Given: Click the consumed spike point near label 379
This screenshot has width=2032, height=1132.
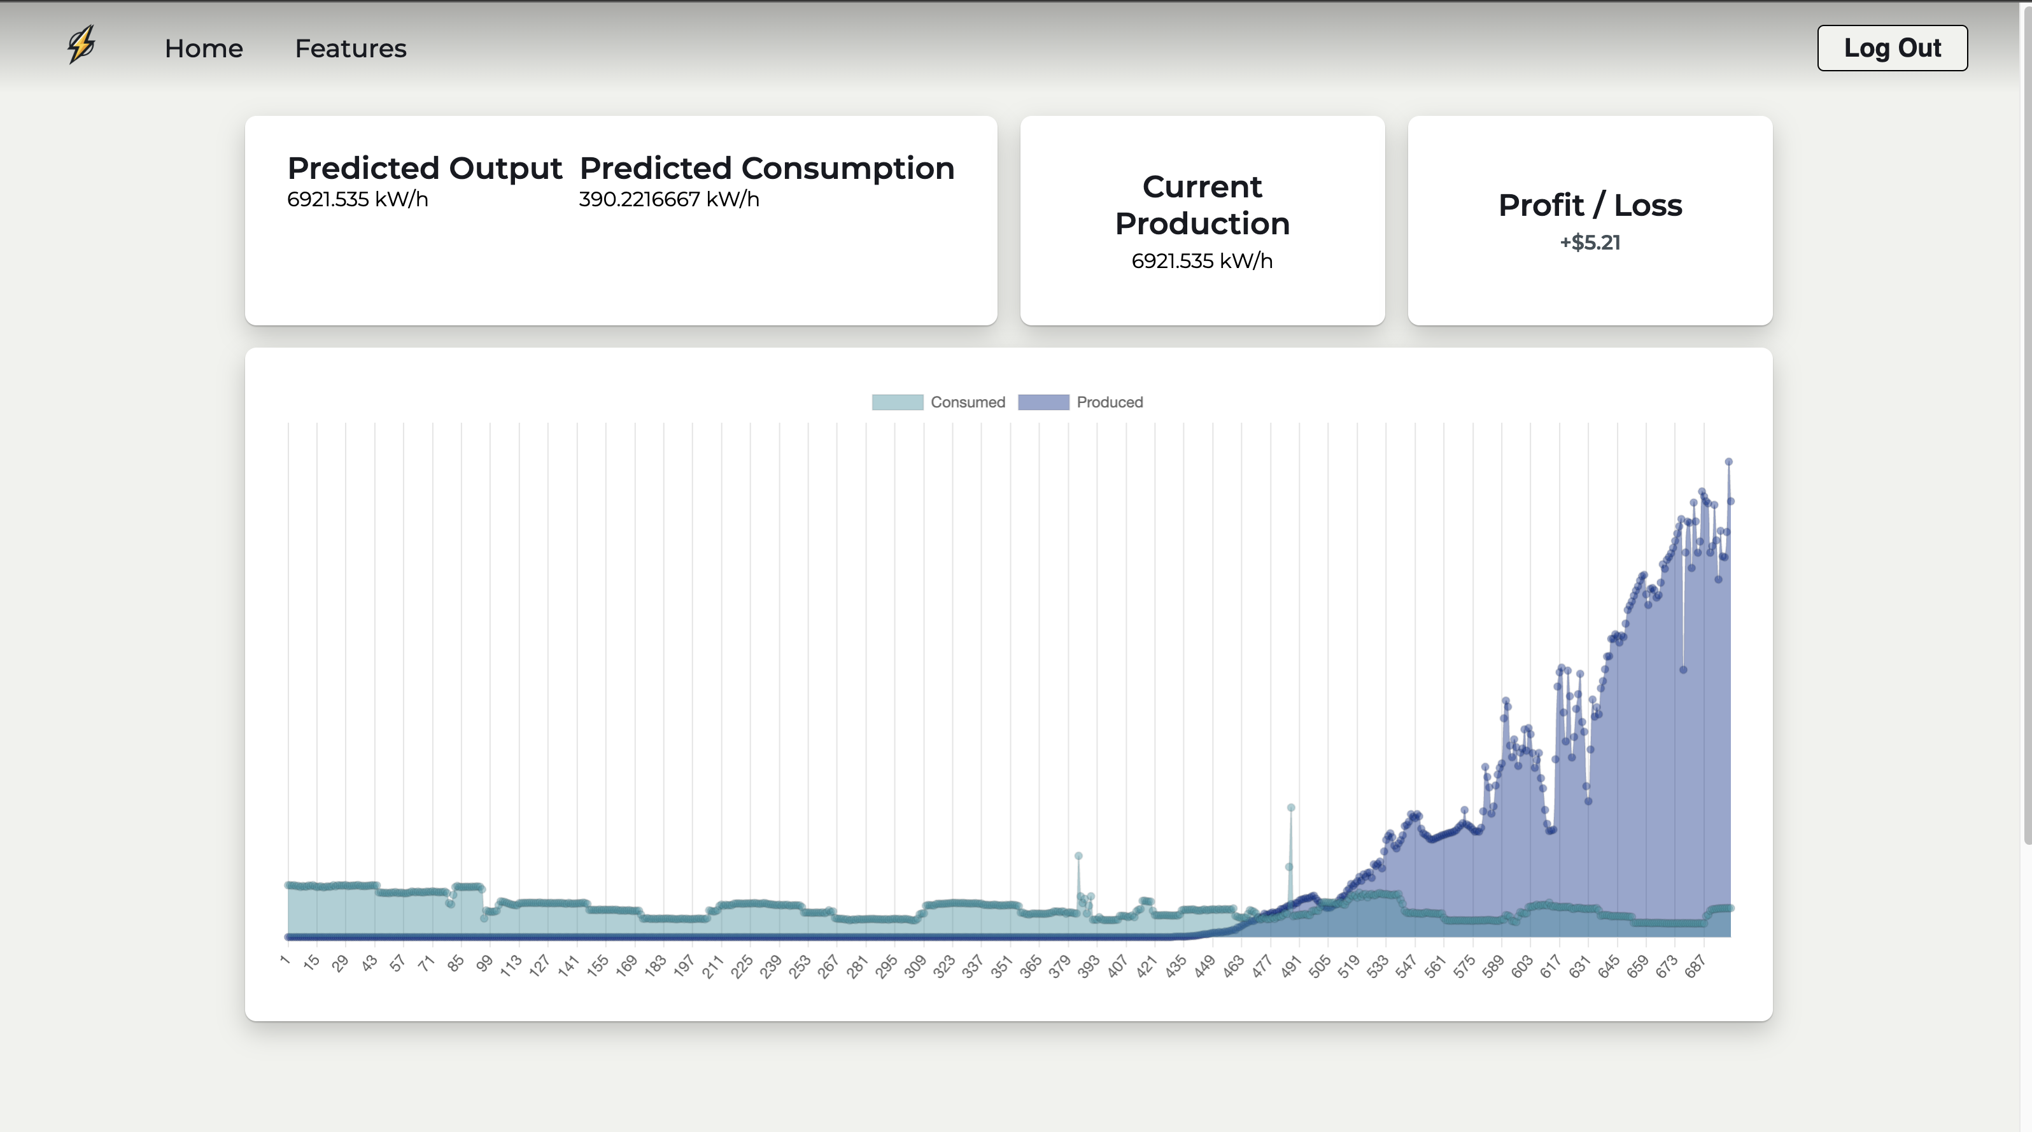Looking at the screenshot, I should click(x=1078, y=856).
